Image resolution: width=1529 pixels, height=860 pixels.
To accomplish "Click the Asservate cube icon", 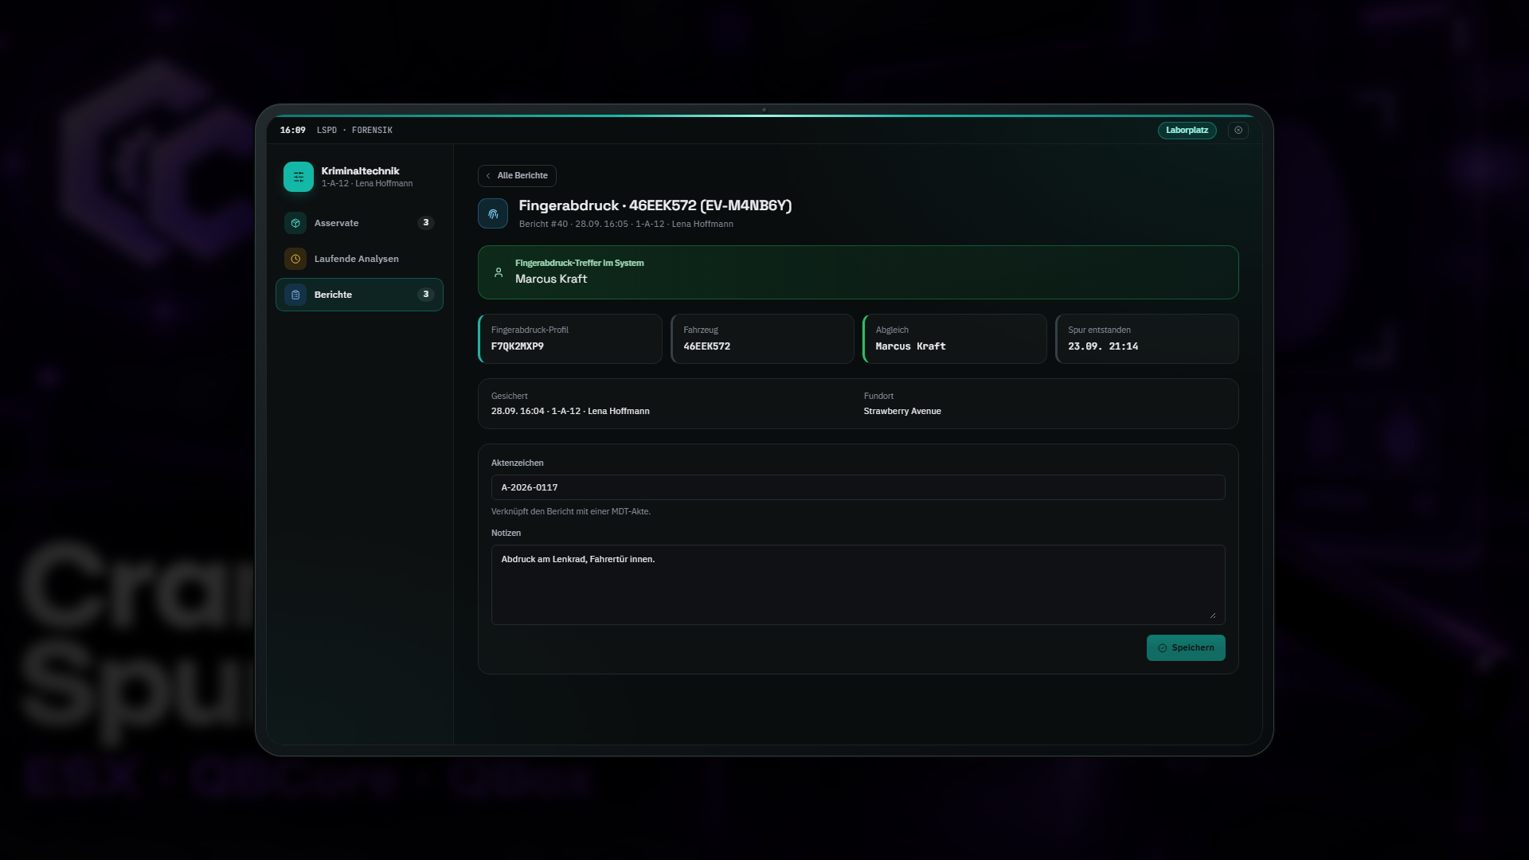I will pyautogui.click(x=295, y=223).
